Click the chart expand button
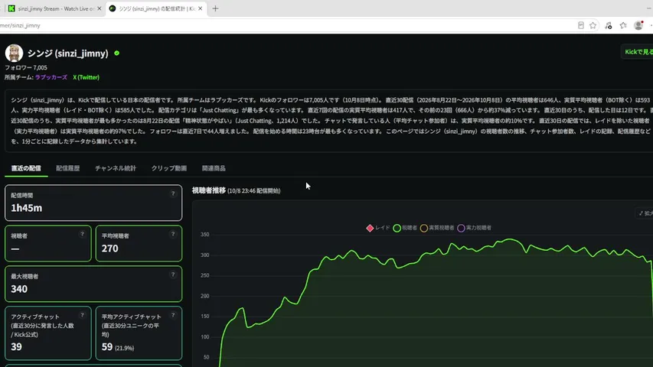Viewport: 653px width, 367px height. click(645, 213)
